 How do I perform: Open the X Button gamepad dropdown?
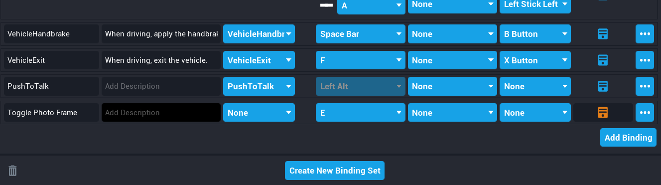click(x=535, y=60)
